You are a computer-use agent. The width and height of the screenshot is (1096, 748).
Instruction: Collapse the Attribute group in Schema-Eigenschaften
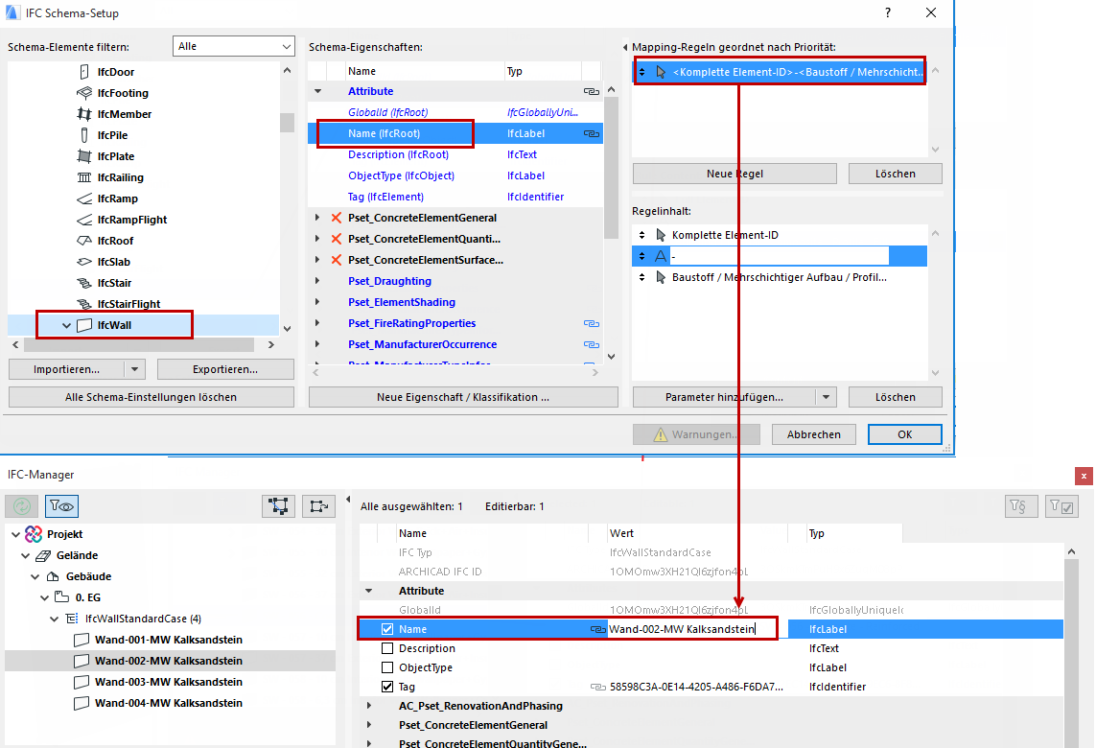pyautogui.click(x=318, y=91)
